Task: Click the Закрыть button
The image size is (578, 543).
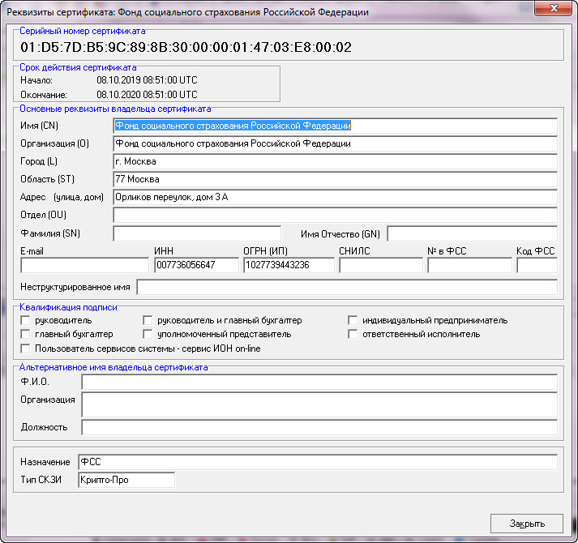Action: click(526, 524)
